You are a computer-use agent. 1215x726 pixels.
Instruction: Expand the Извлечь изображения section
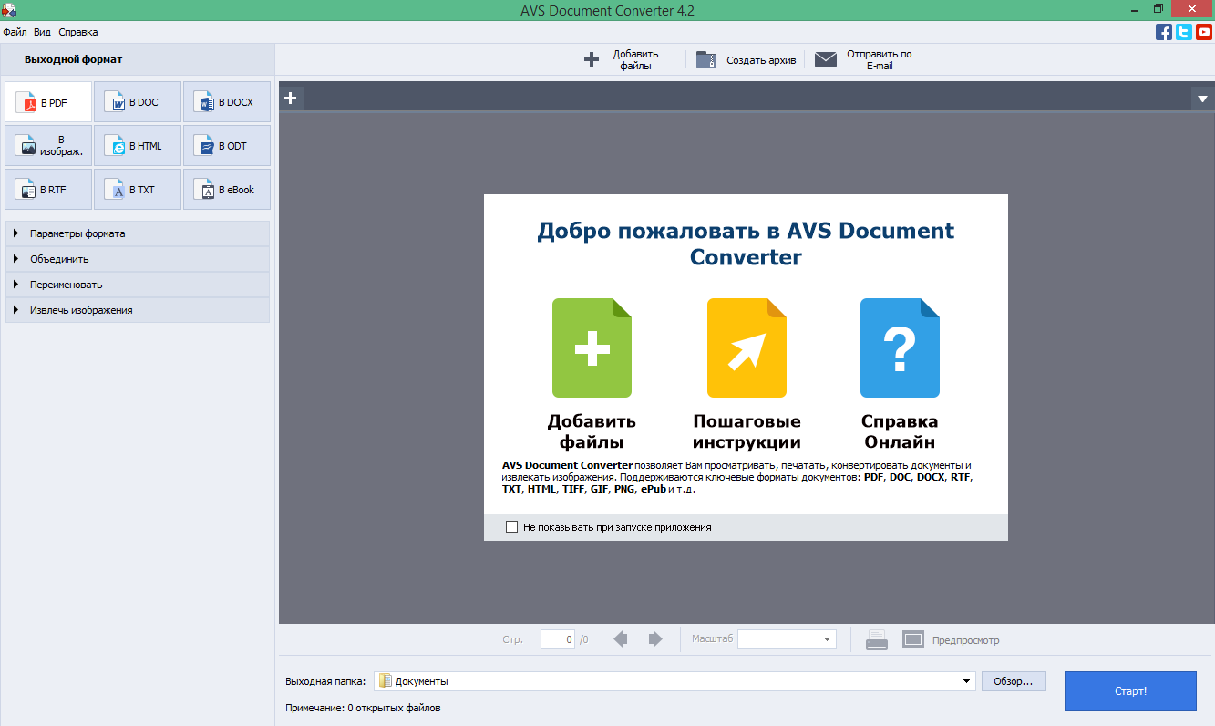pos(138,310)
